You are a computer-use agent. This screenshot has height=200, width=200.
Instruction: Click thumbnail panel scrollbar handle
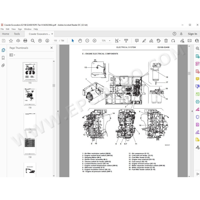(54, 85)
